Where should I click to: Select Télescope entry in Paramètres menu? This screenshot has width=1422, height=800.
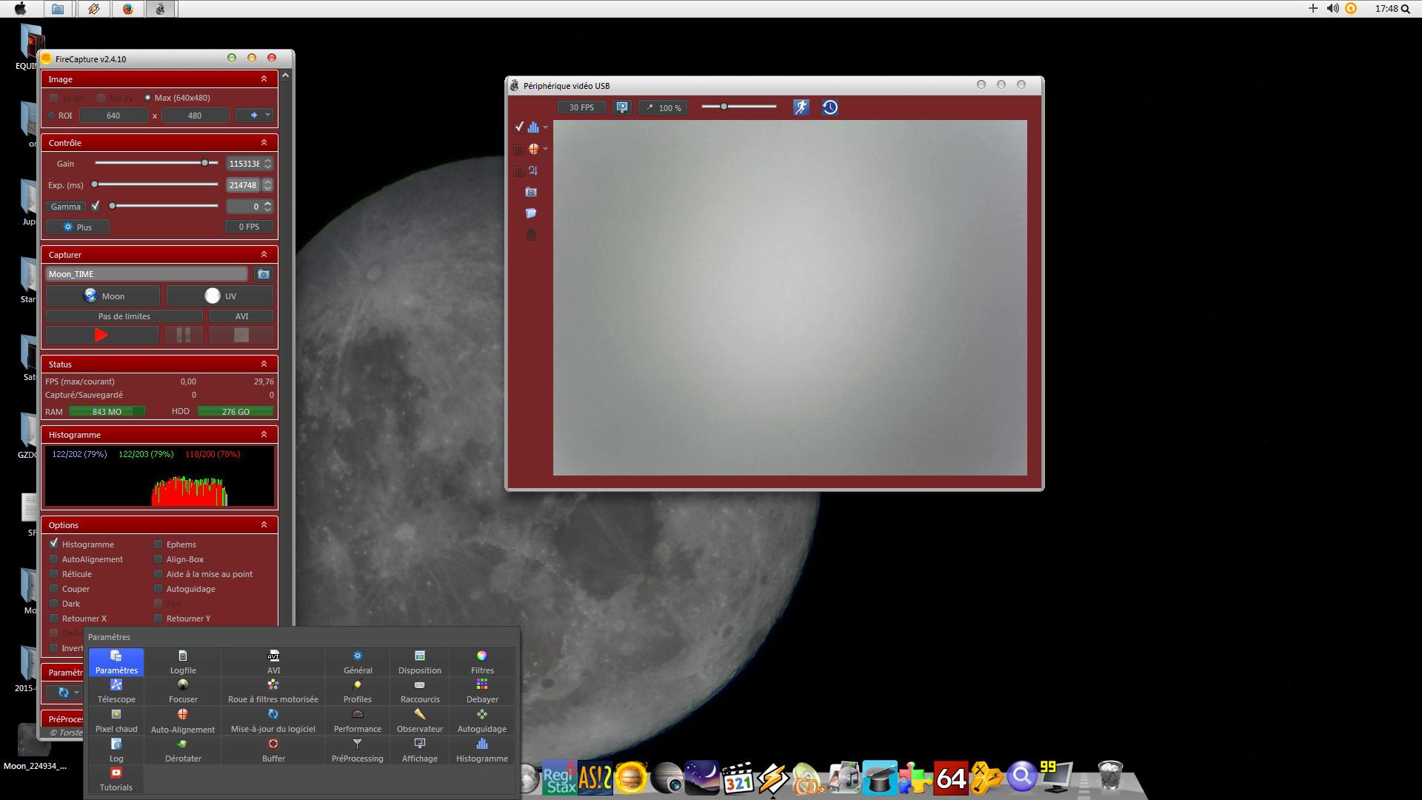(x=116, y=690)
